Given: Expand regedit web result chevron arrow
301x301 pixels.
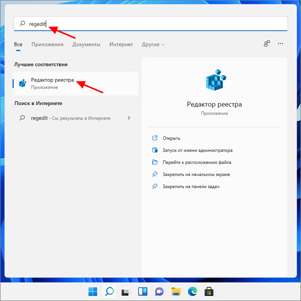Looking at the screenshot, I should (x=129, y=118).
